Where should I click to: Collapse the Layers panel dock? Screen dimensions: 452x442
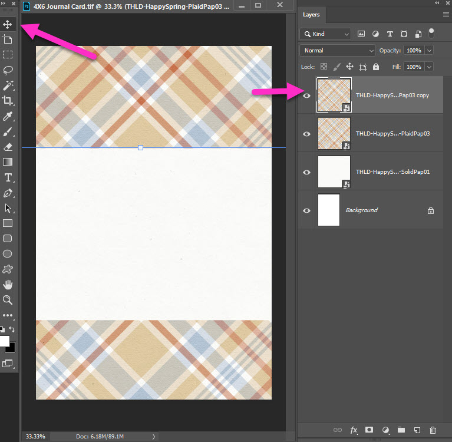point(438,2)
